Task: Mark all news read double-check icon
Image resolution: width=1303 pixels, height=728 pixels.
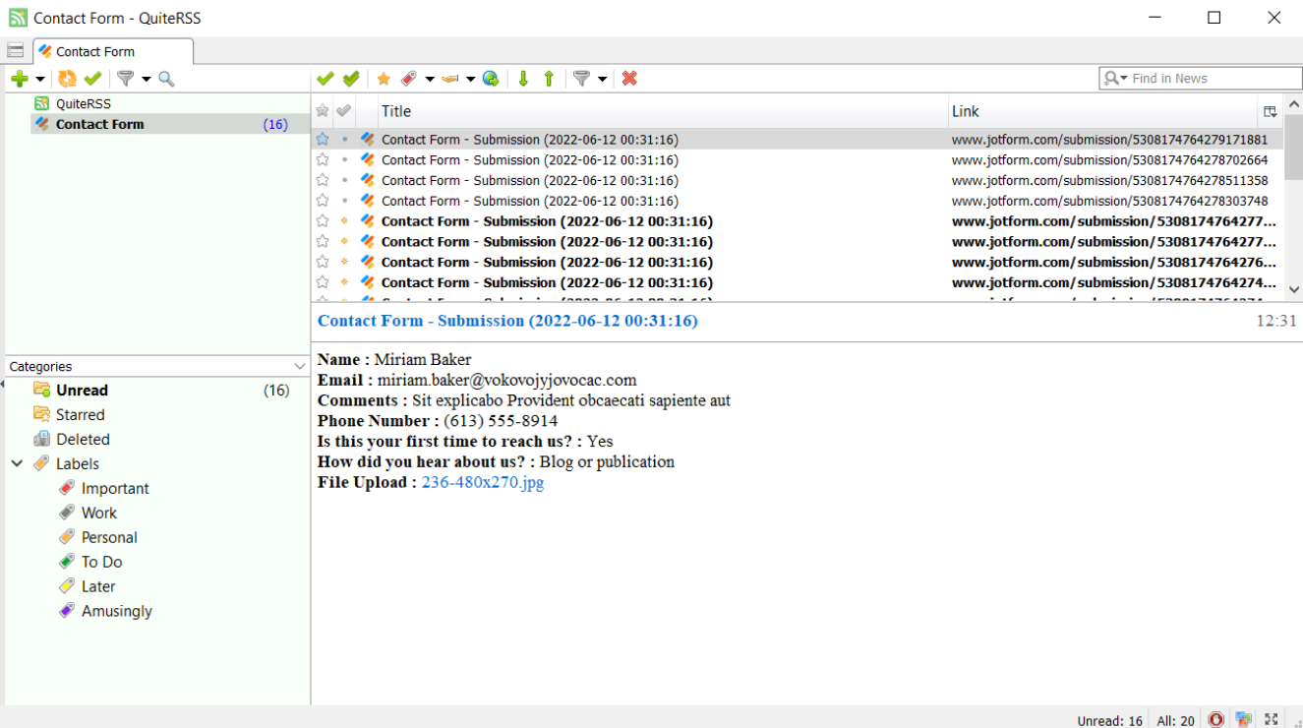Action: [x=351, y=79]
